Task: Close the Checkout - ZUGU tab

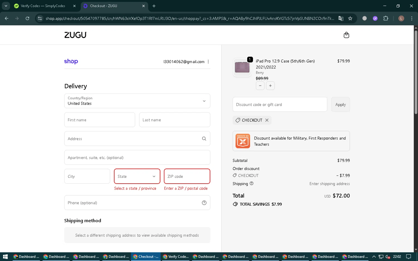Action: pos(144,6)
